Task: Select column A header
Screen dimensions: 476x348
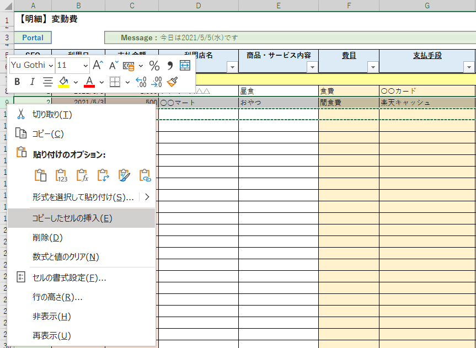Action: pyautogui.click(x=33, y=6)
